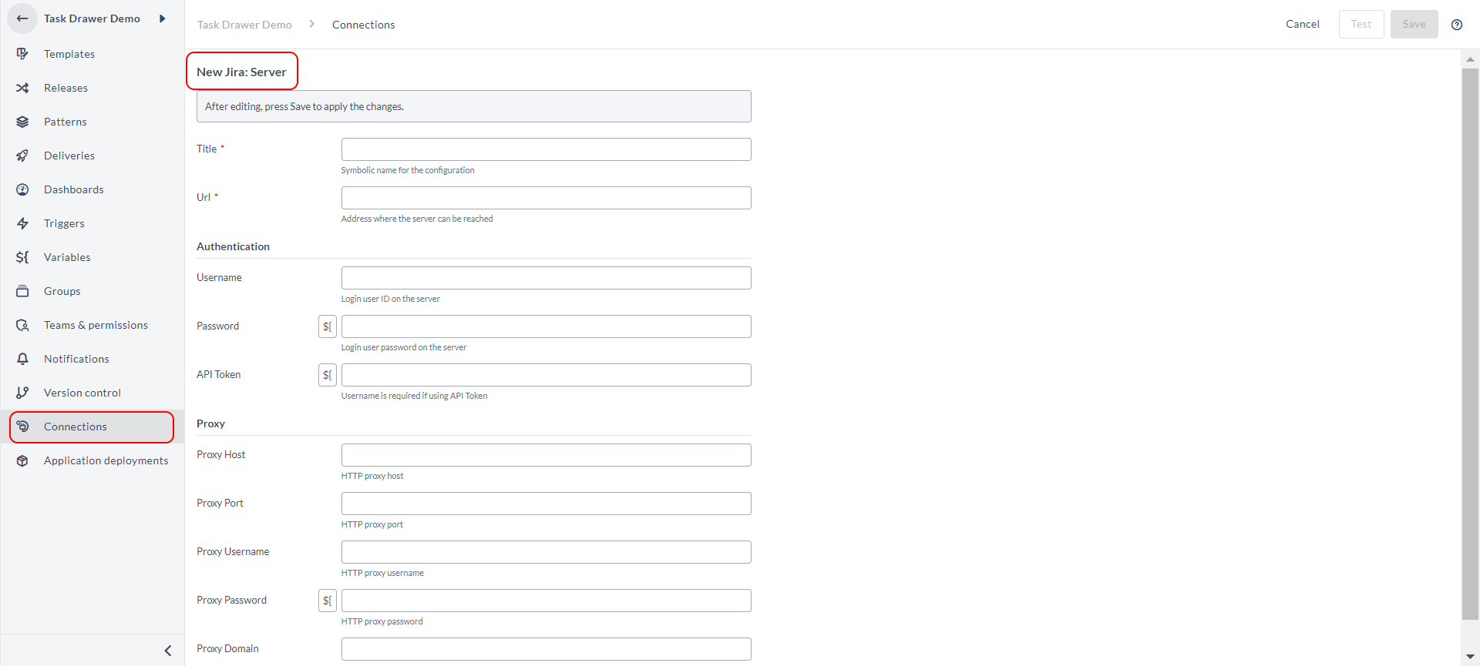
Task: Expand the Task Drawer Demo folder arrow
Action: pyautogui.click(x=163, y=18)
